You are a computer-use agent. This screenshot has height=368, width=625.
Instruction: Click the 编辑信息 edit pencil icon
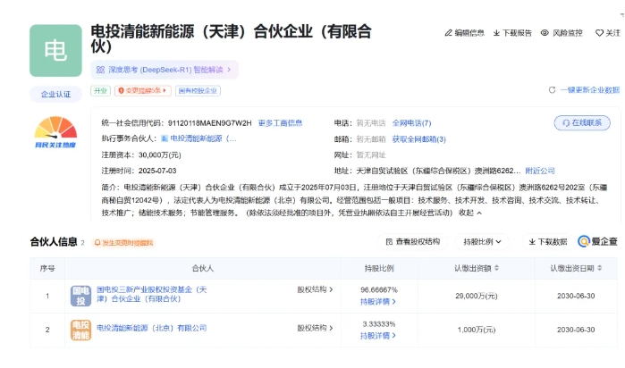click(449, 33)
